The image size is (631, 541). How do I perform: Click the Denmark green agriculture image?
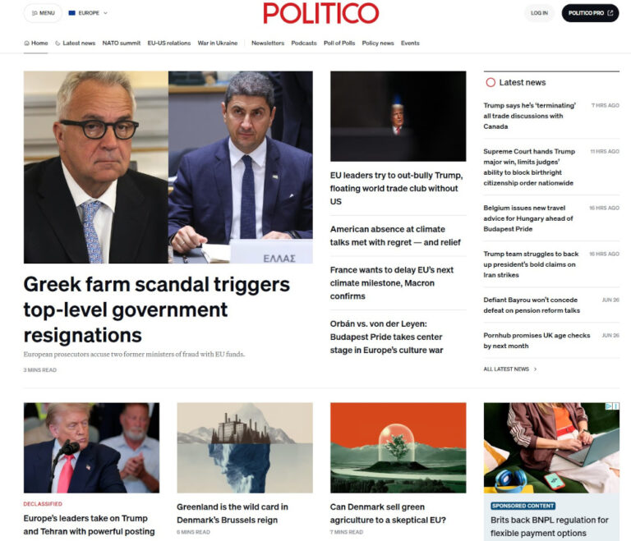click(x=398, y=447)
